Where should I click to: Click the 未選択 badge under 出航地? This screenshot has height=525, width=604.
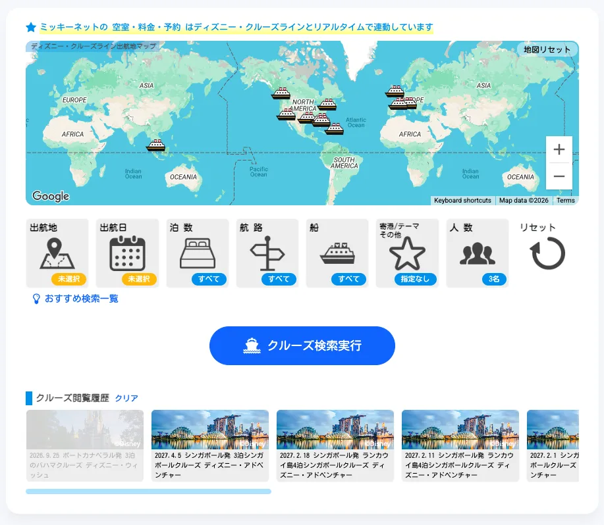69,279
